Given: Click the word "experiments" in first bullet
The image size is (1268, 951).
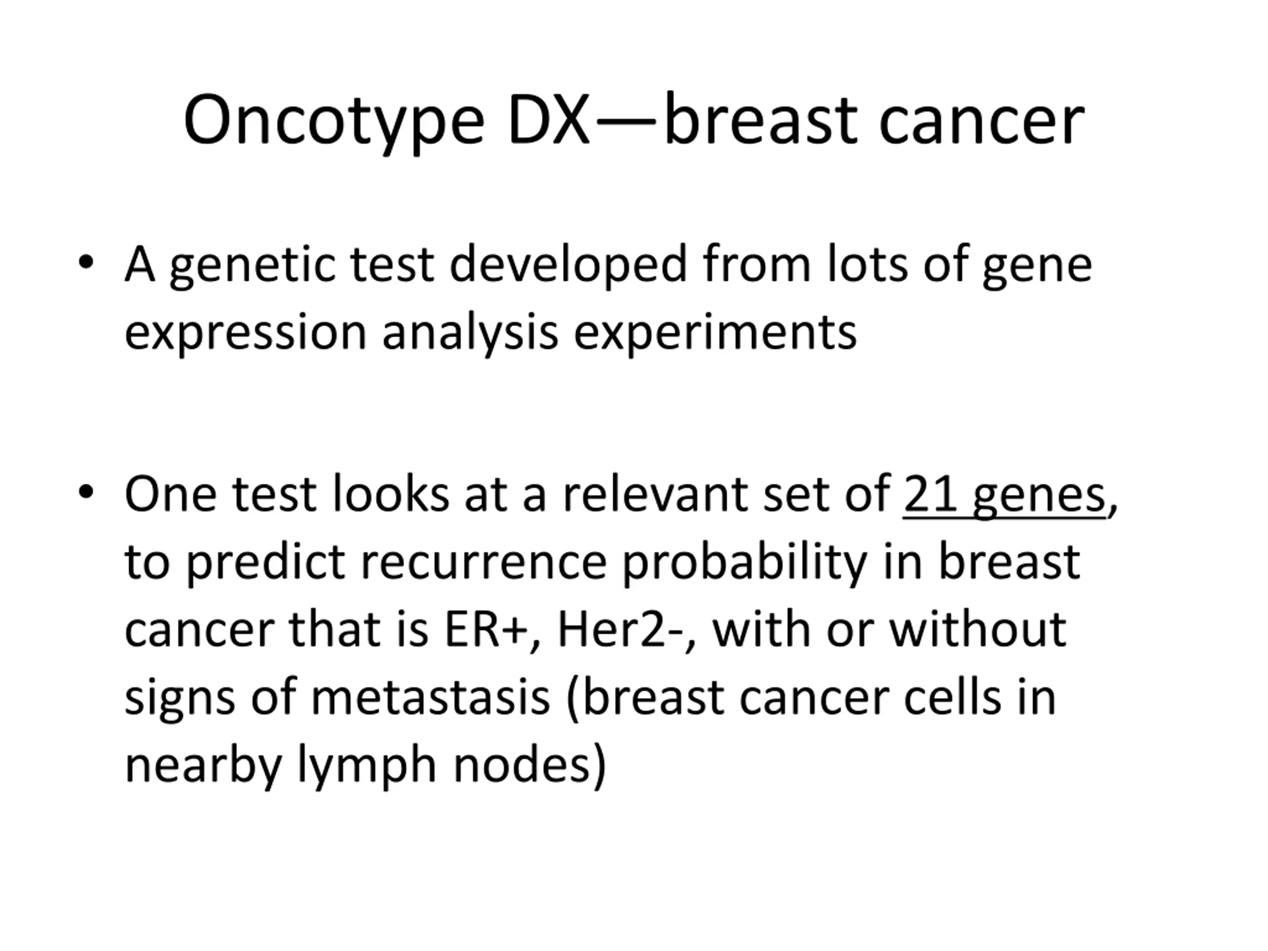Looking at the screenshot, I should pyautogui.click(x=715, y=332).
